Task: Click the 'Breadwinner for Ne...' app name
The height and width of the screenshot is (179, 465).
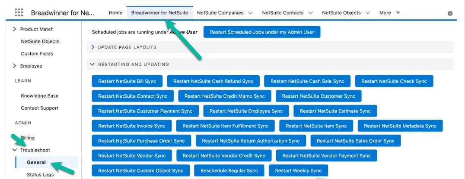Action: pos(62,13)
